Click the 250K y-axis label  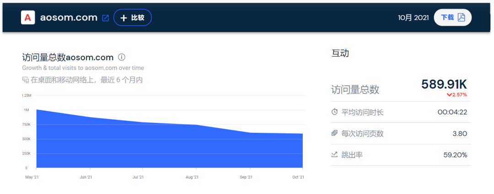(27, 153)
